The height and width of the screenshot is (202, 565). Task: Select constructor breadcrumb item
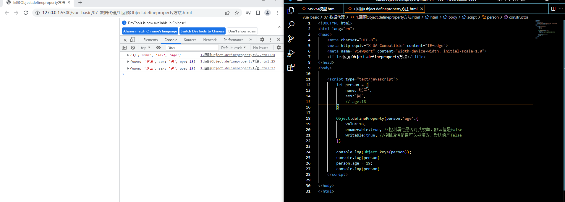pyautogui.click(x=516, y=17)
